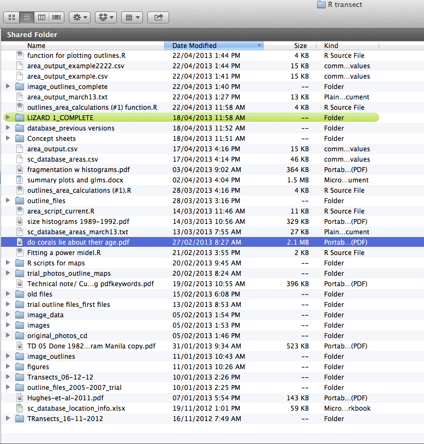This screenshot has width=424, height=444.
Task: Open the item arrangement menu
Action: (x=132, y=17)
